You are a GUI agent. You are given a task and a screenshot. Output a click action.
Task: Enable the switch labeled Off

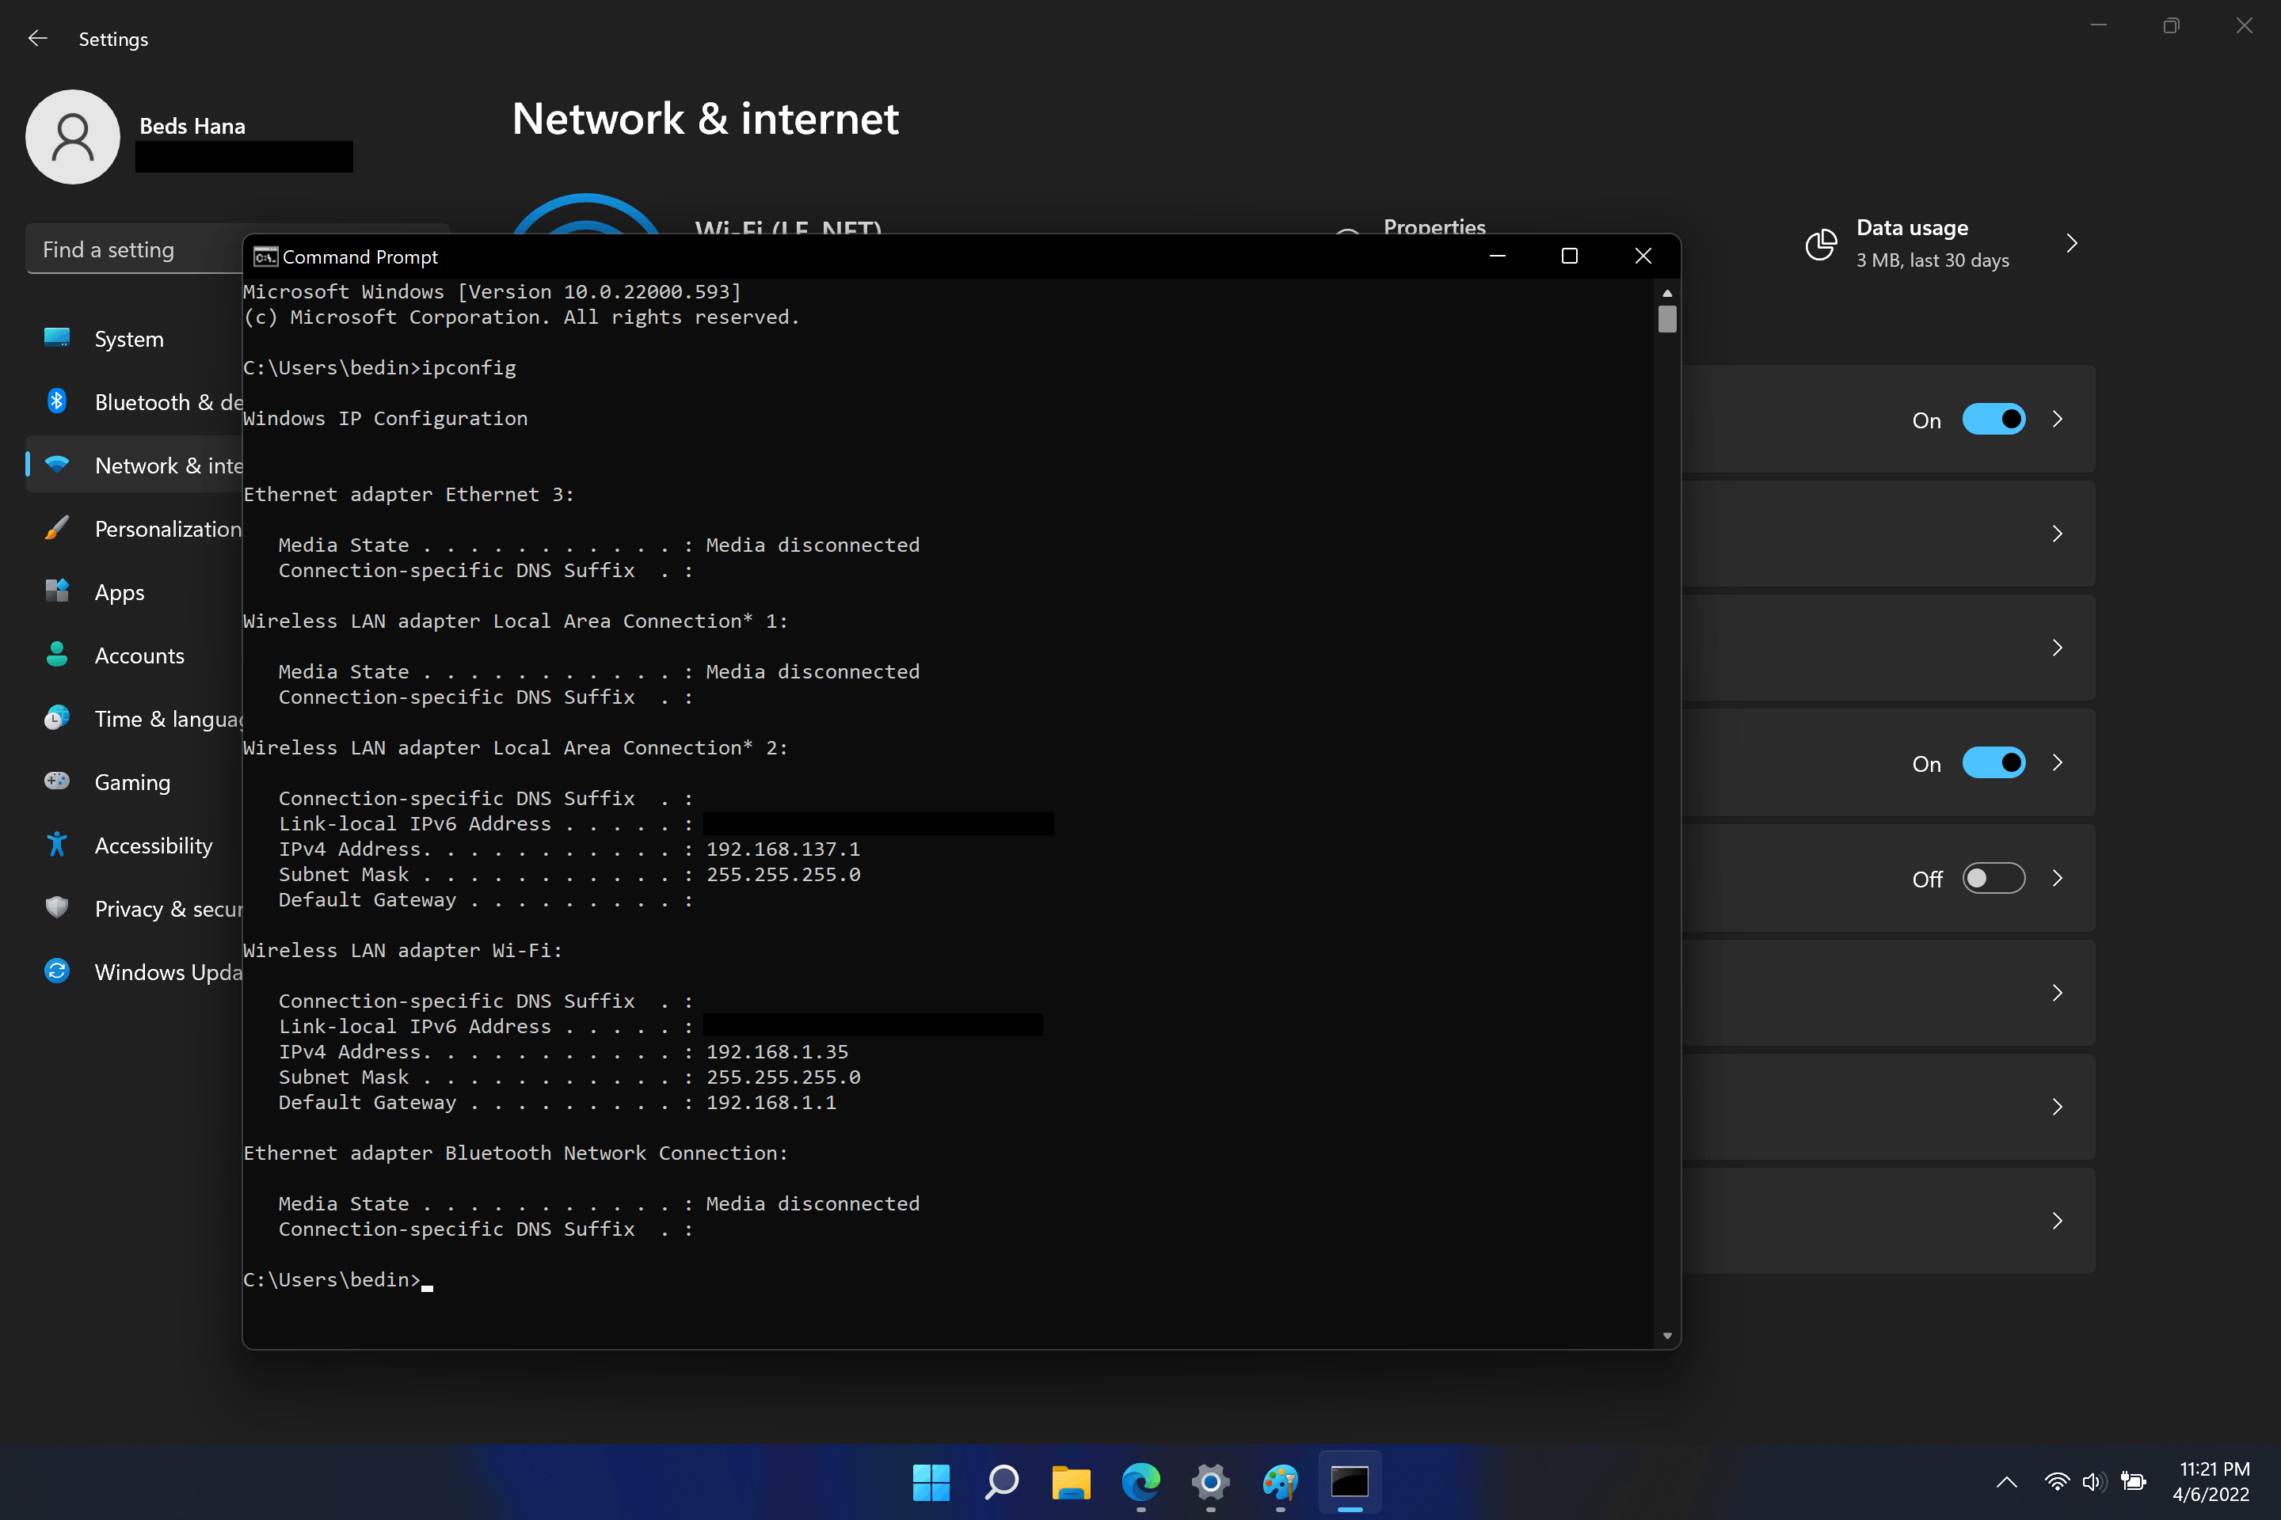click(x=1993, y=878)
